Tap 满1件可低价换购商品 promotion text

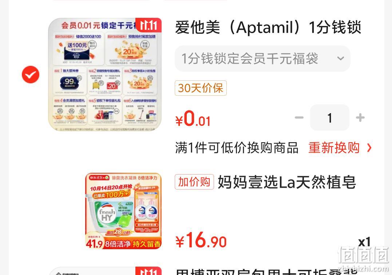click(237, 148)
